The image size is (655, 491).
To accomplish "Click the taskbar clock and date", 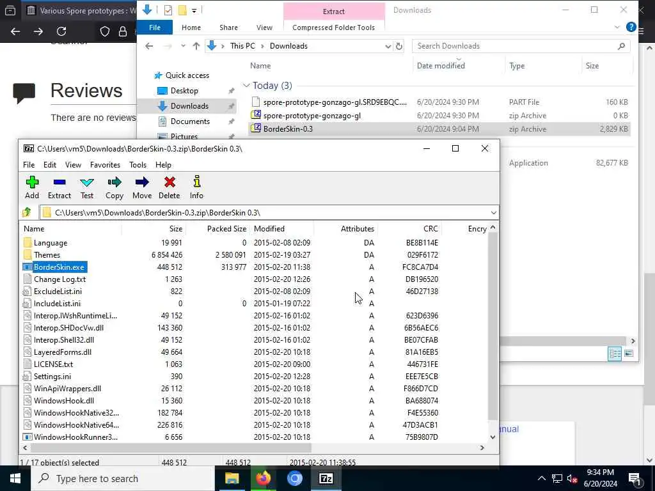I will click(600, 478).
